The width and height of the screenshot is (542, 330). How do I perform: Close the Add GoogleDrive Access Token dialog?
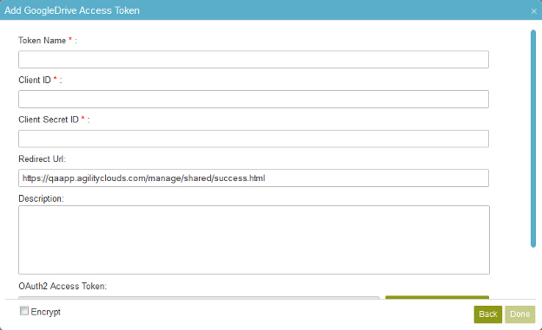533,11
